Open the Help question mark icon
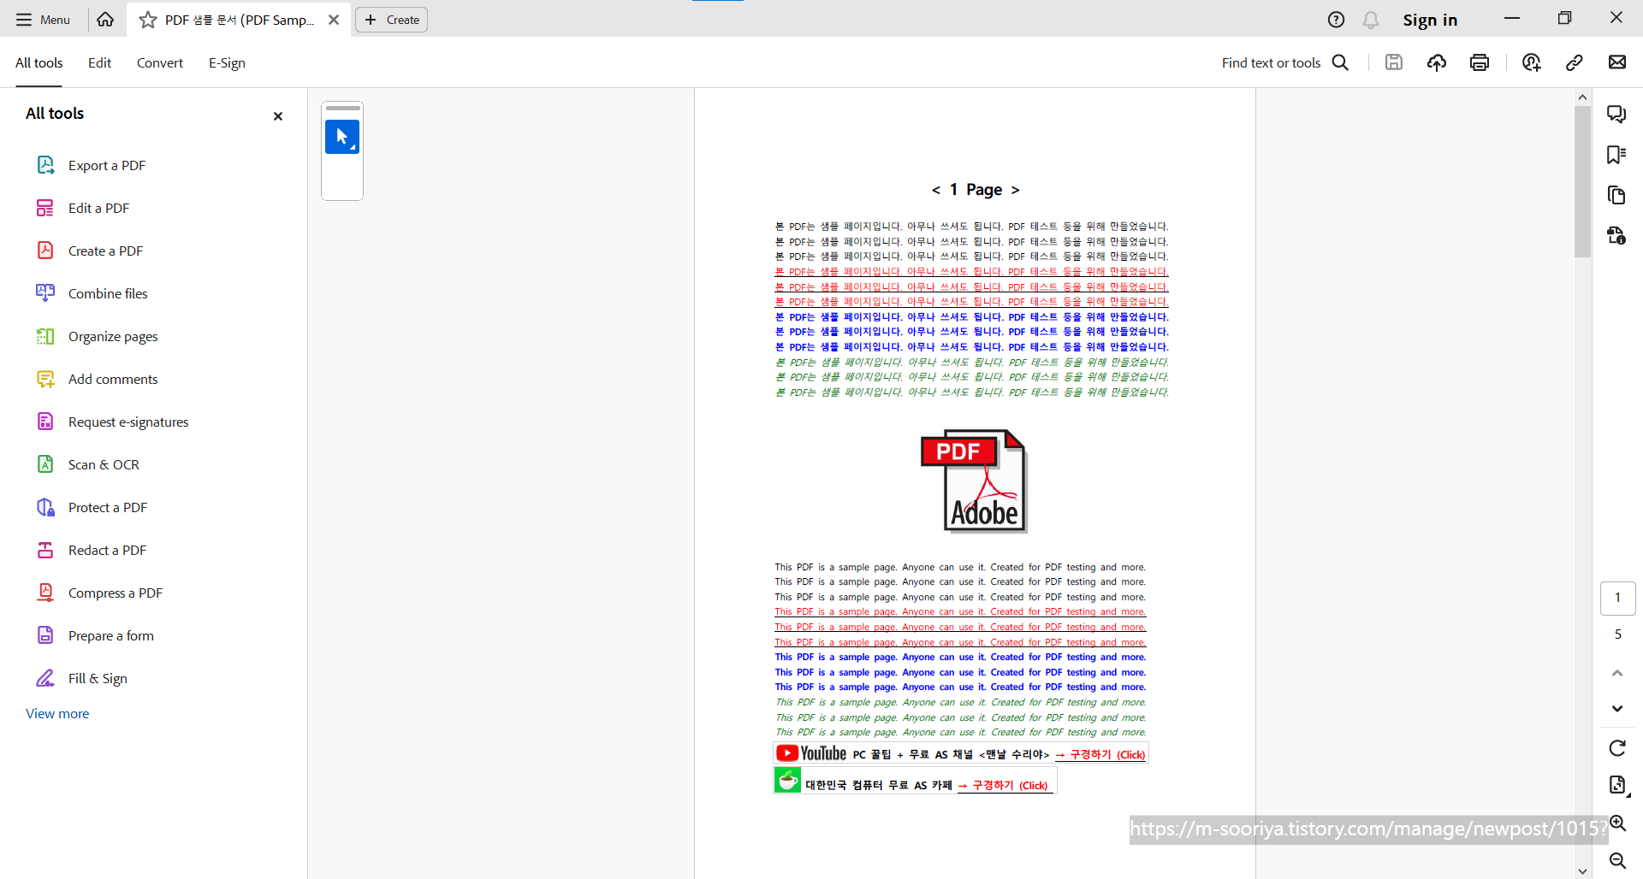The image size is (1643, 879). pos(1336,20)
